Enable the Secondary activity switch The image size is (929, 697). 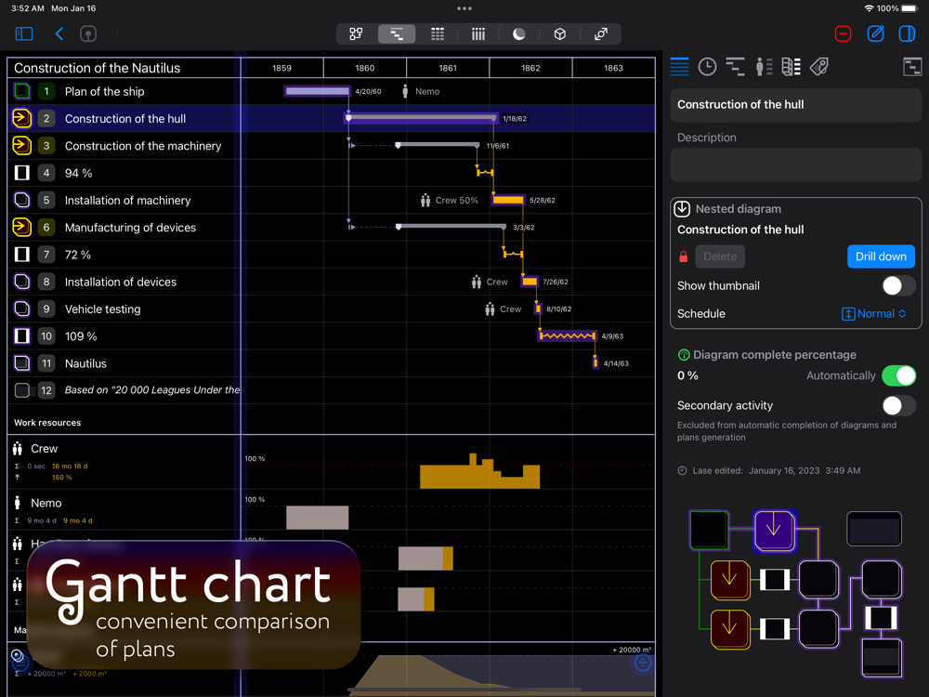[x=898, y=406]
